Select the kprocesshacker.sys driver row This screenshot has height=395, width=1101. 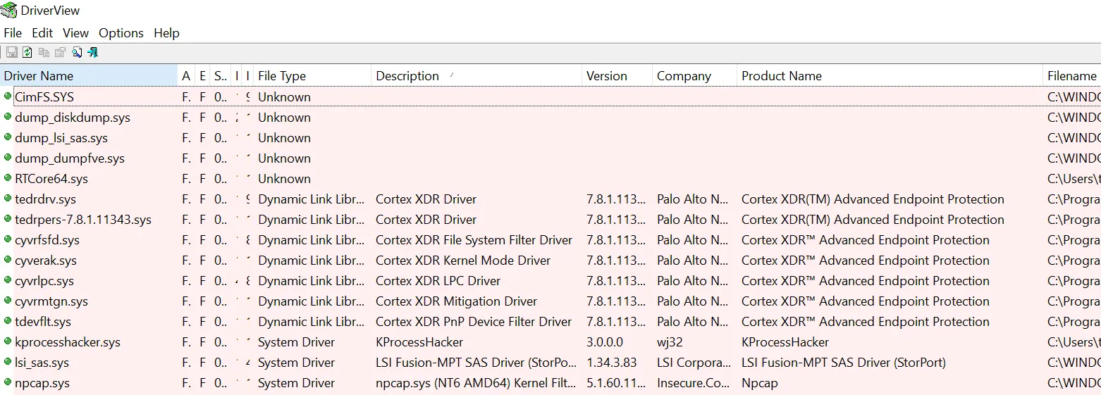pos(68,342)
